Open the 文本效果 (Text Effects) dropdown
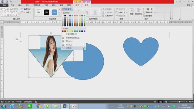Screen dimensions: 194x109 (108, 16)
